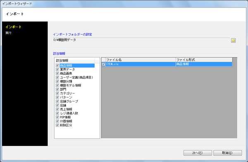The width and height of the screenshot is (248, 162).
Task: Click the import folder path field
Action: pyautogui.click(x=141, y=40)
